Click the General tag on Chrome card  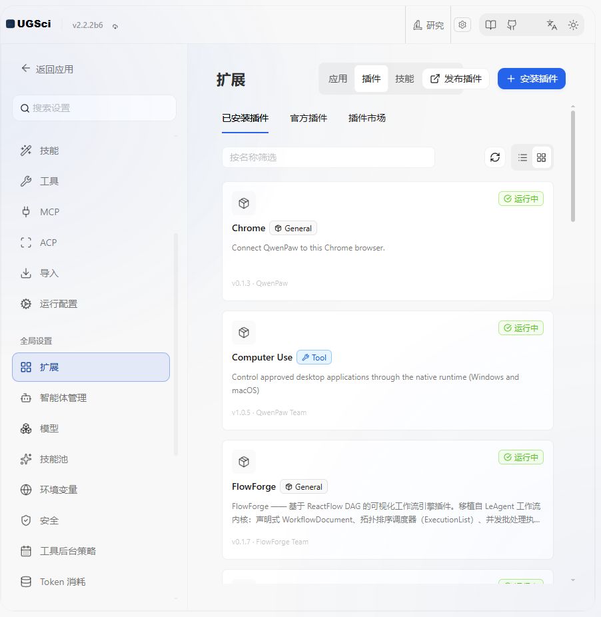(293, 229)
